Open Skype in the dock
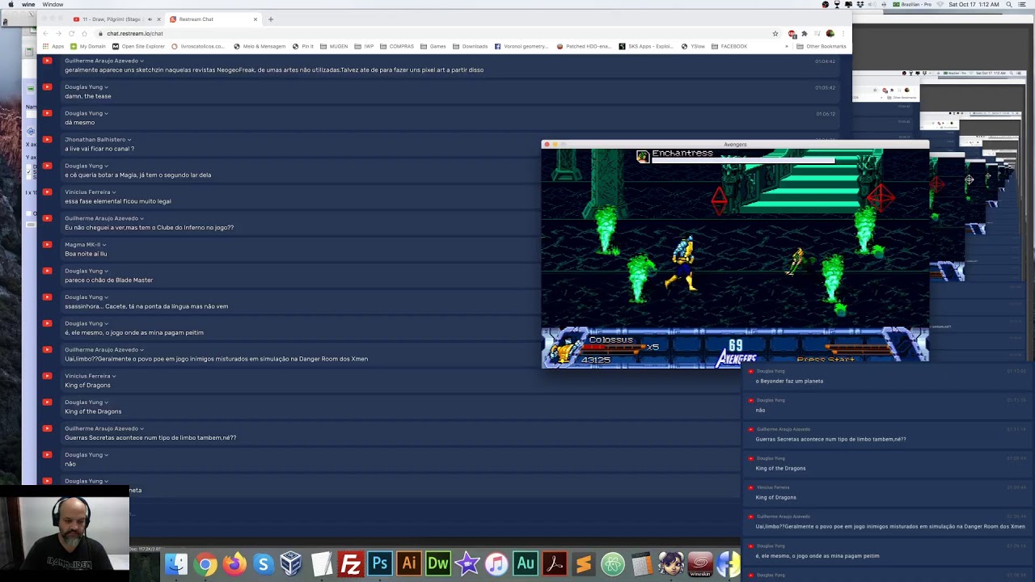The width and height of the screenshot is (1035, 582). tap(264, 563)
